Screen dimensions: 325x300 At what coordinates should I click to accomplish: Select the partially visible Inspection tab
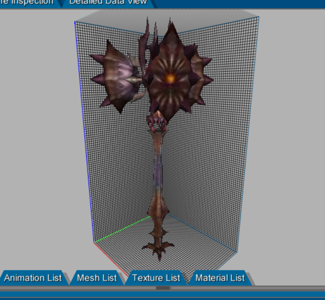27,2
